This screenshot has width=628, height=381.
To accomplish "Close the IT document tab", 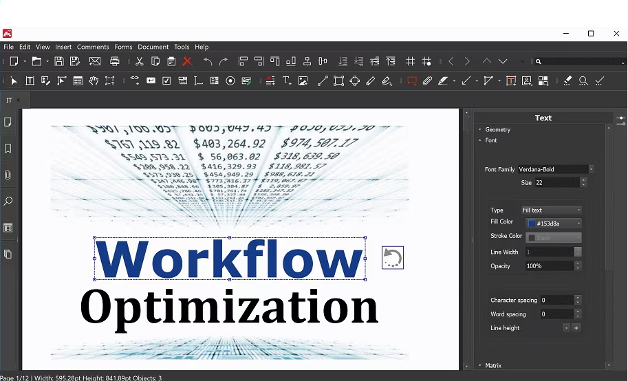I will click(18, 100).
